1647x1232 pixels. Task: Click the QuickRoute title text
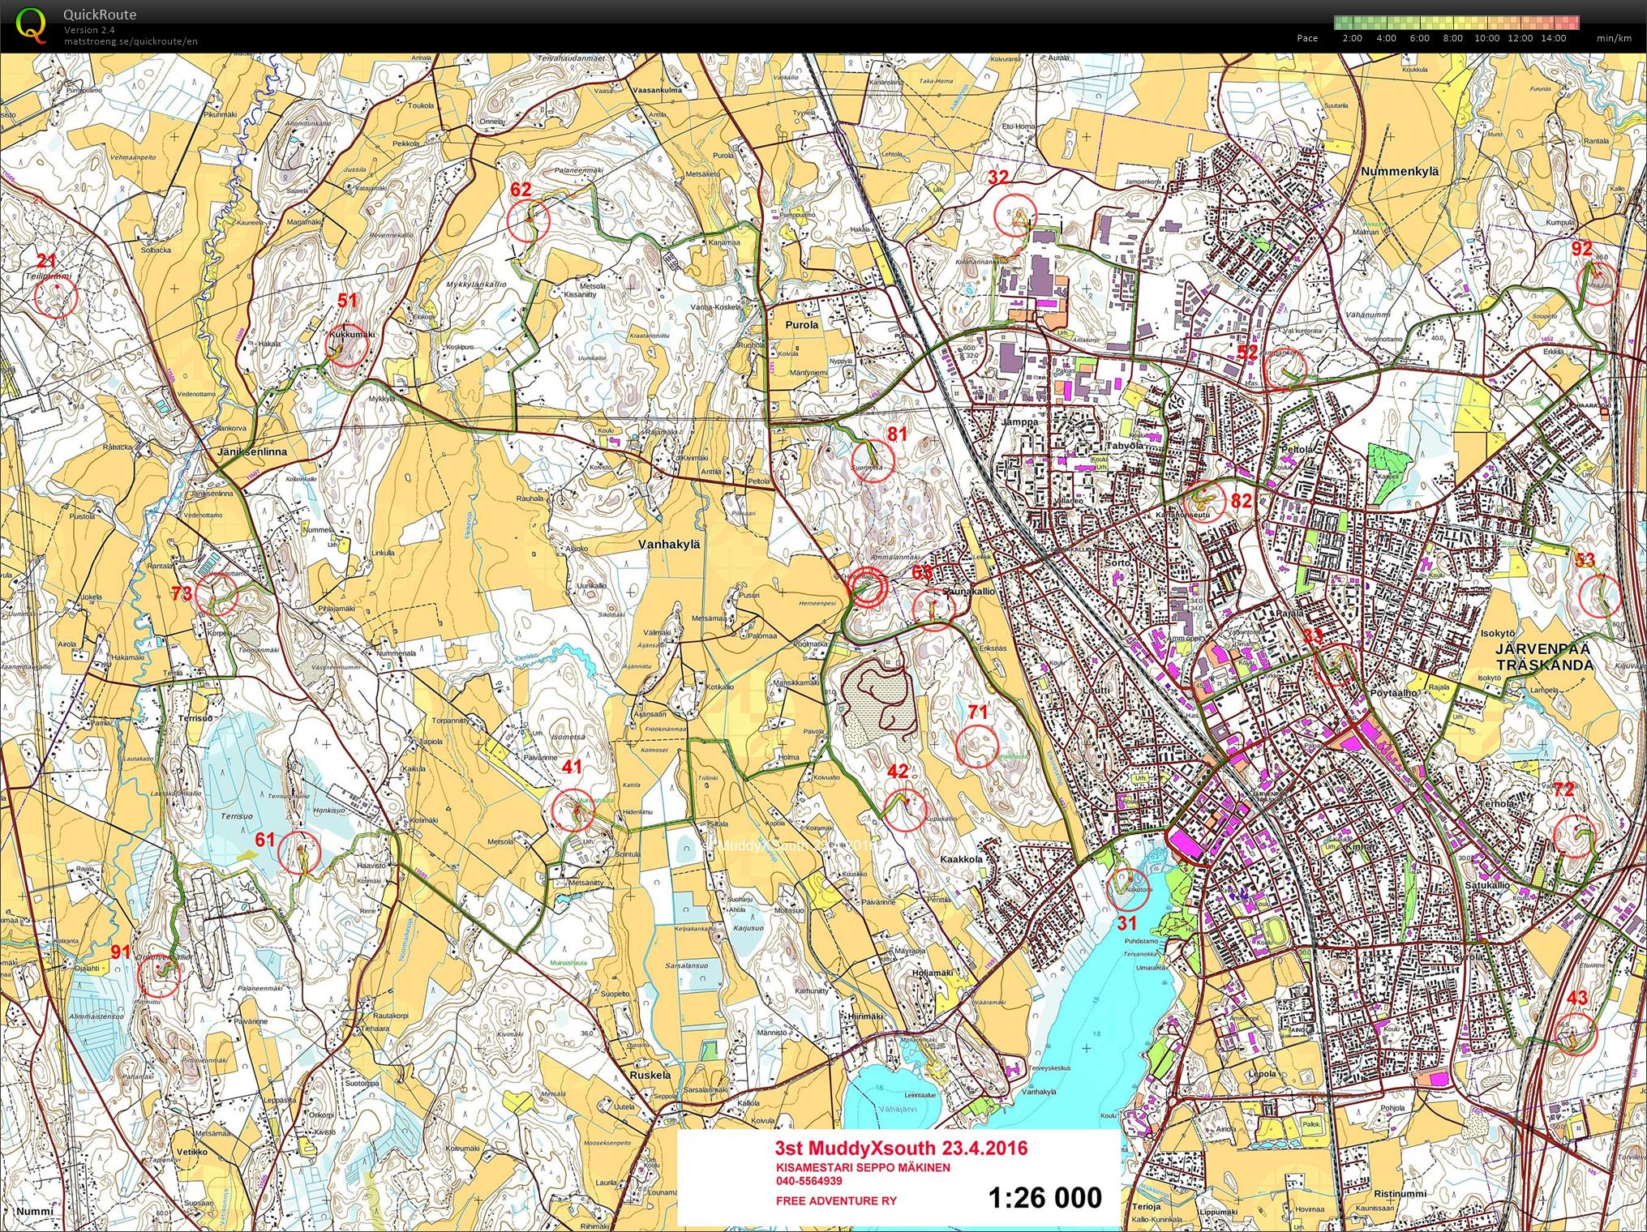pyautogui.click(x=100, y=15)
